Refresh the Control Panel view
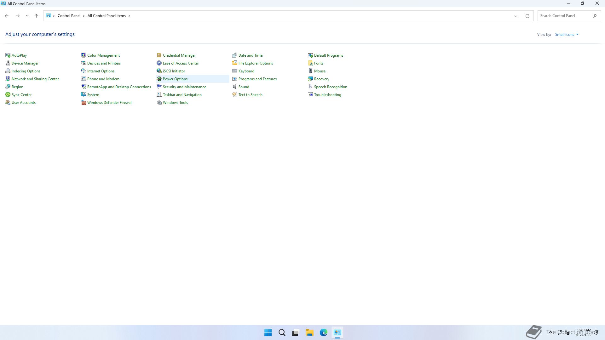Viewport: 605px width, 340px height. [527, 16]
